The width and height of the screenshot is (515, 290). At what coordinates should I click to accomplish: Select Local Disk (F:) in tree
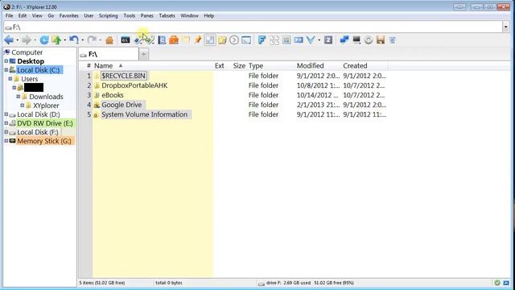[38, 132]
